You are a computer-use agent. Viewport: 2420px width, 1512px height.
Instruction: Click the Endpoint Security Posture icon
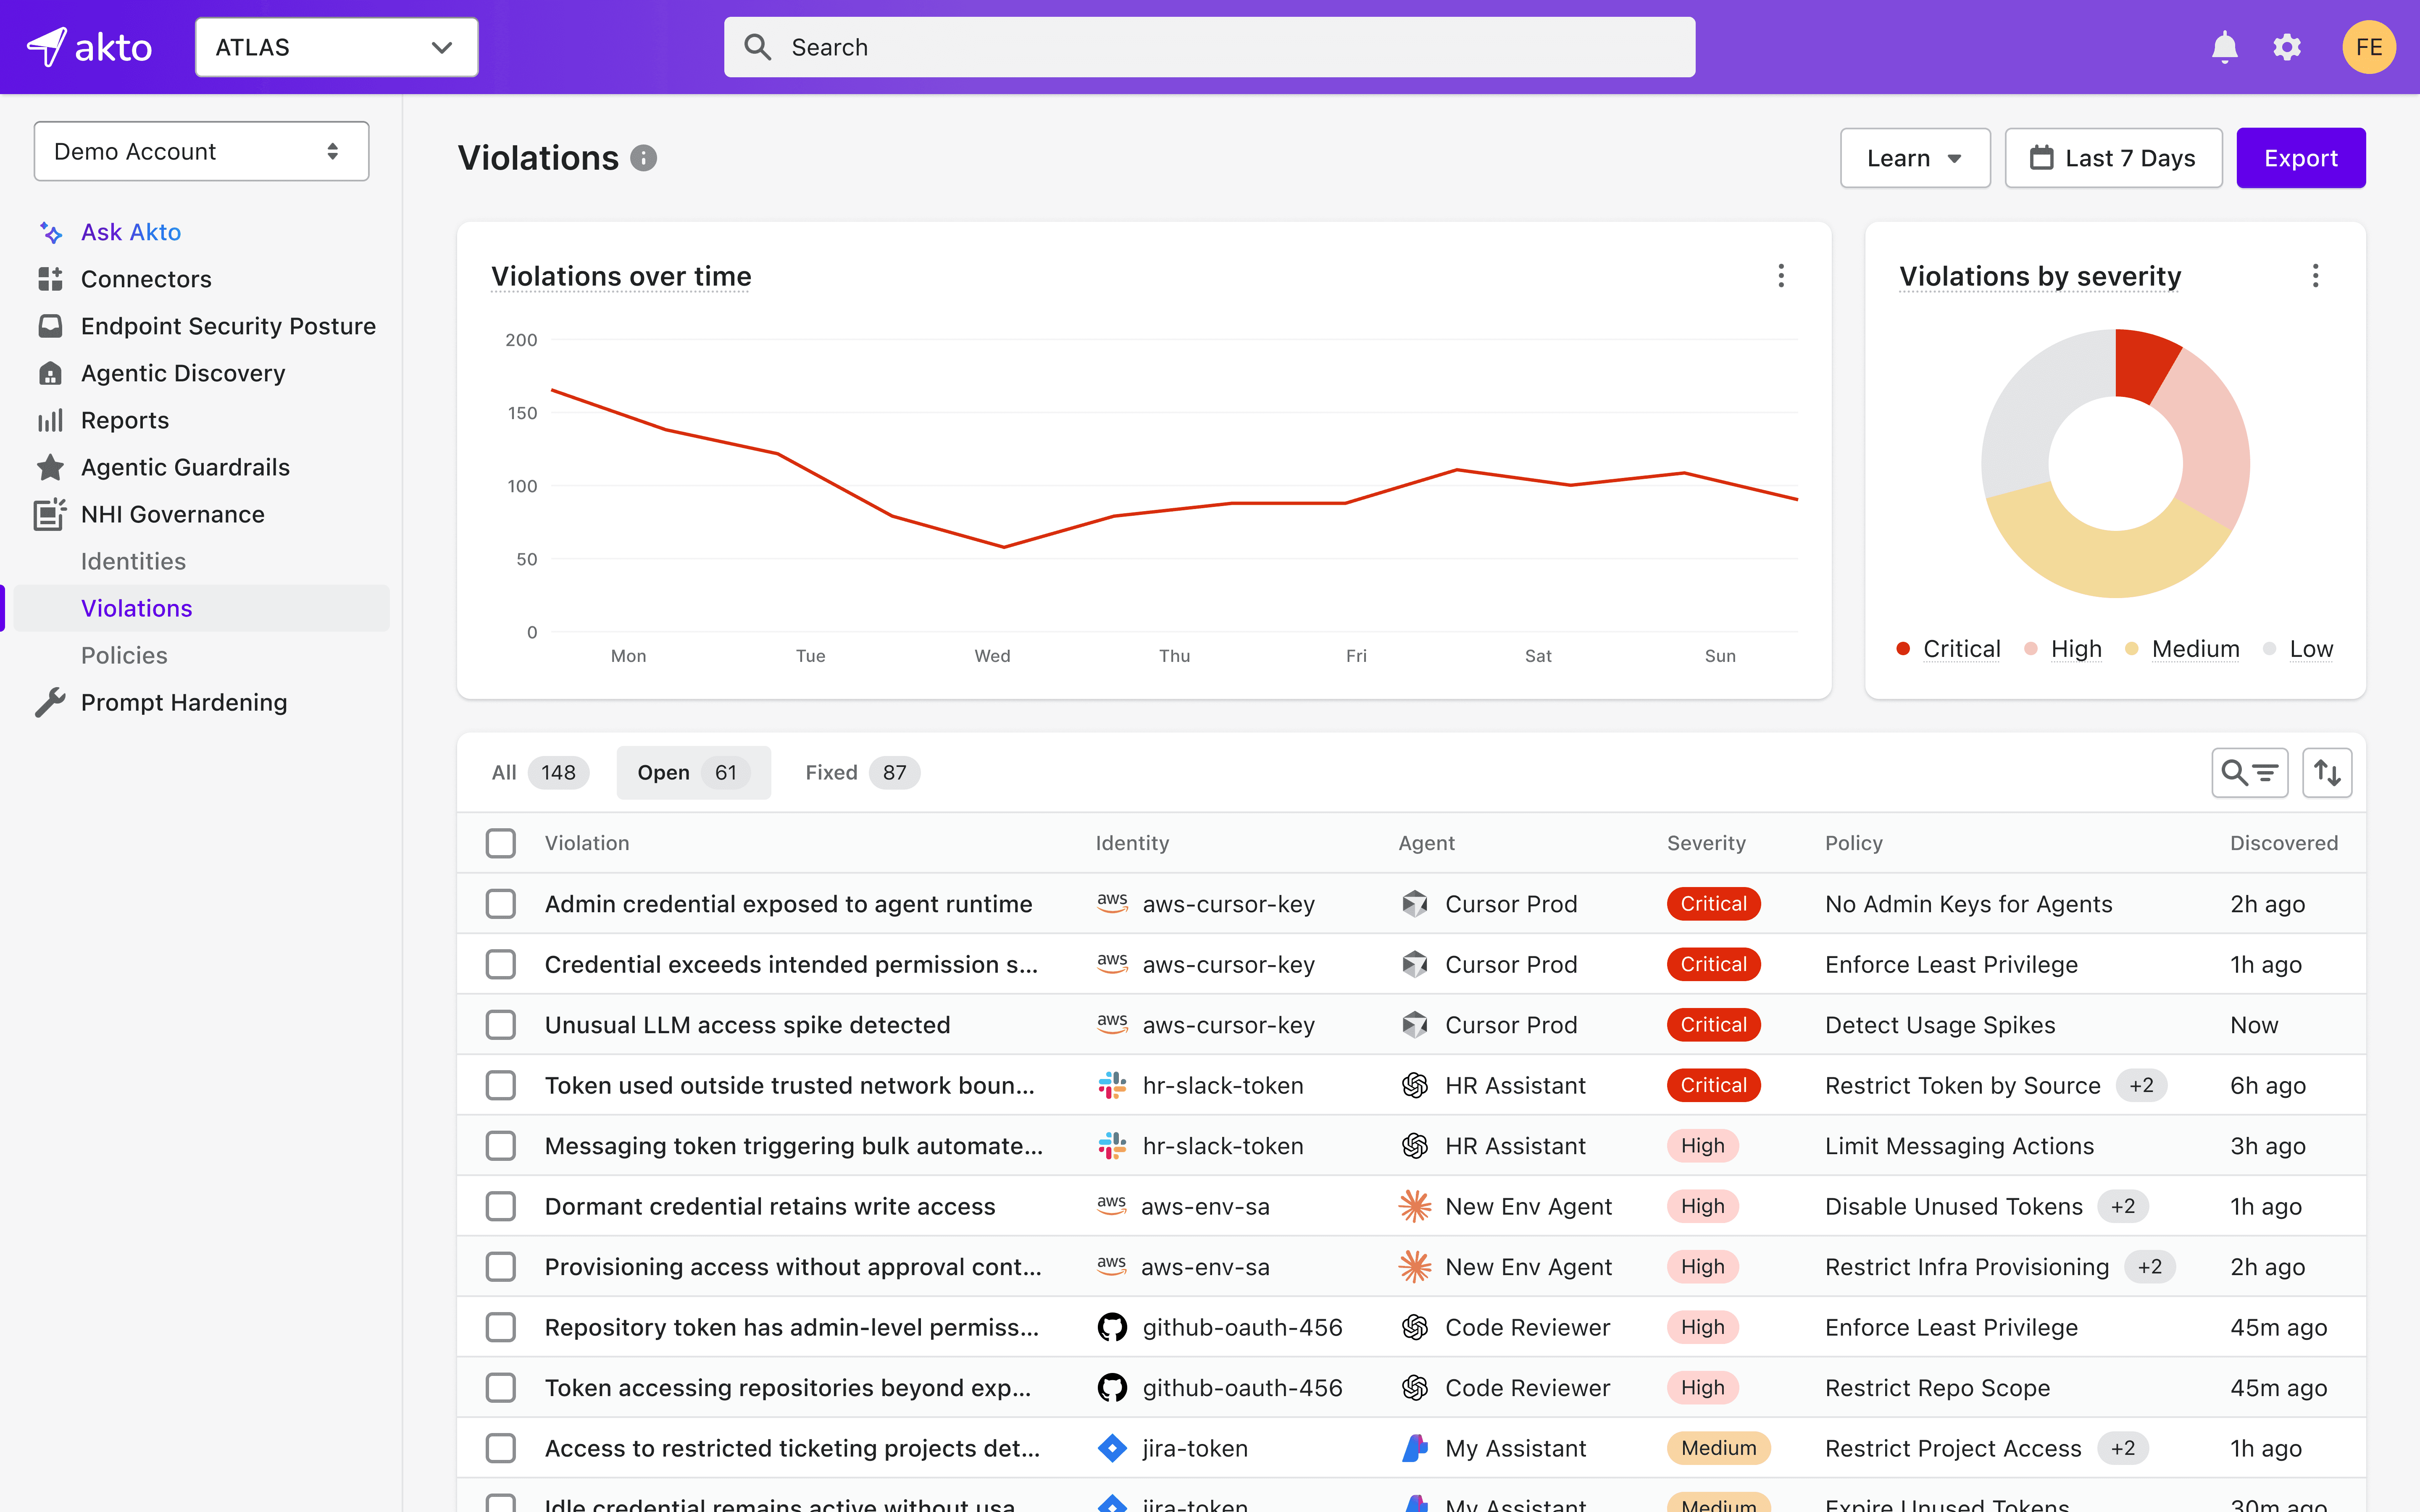click(50, 326)
